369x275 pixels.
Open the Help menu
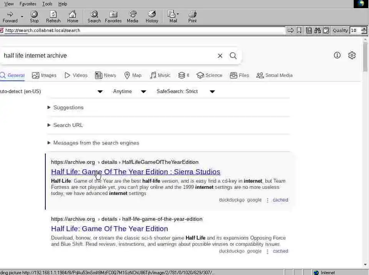click(63, 4)
